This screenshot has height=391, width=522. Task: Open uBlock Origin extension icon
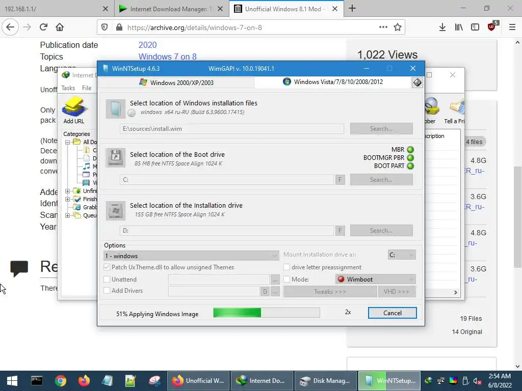pos(492,26)
